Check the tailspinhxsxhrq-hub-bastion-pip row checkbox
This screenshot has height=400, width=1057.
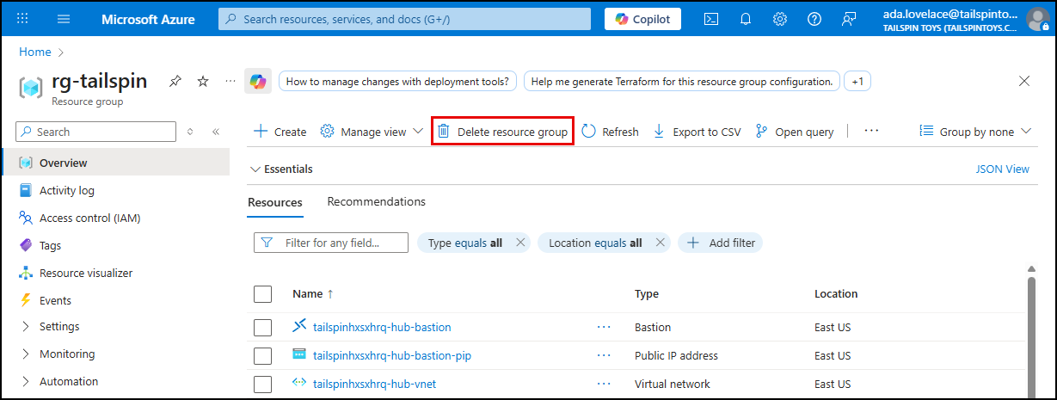click(x=263, y=356)
